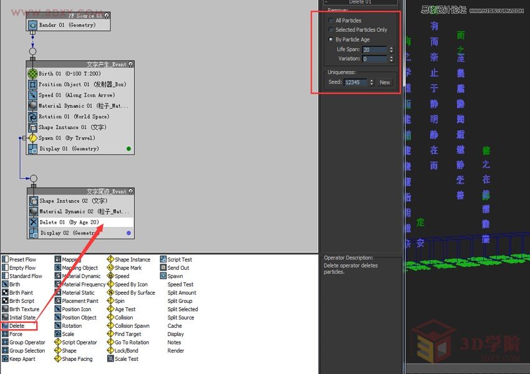Select the Script Test item

pos(176,259)
